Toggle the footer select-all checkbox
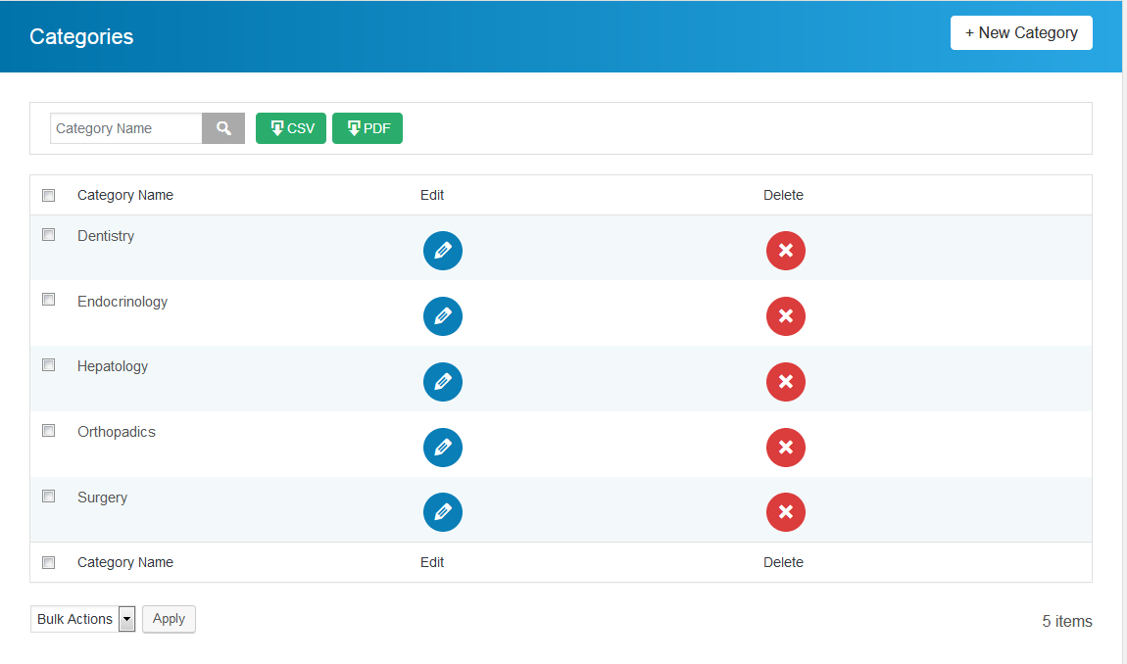The image size is (1127, 664). tap(49, 563)
